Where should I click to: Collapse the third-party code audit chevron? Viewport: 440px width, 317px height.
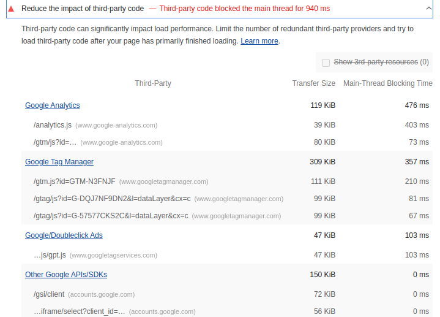tap(428, 9)
